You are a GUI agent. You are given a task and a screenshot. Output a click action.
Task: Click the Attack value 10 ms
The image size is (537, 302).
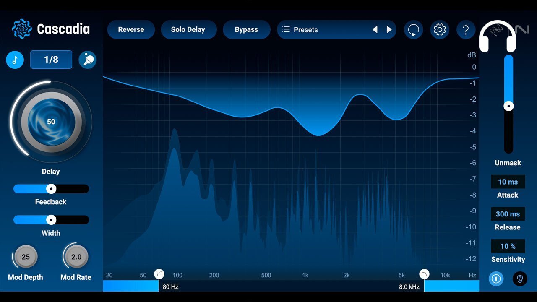(x=508, y=182)
